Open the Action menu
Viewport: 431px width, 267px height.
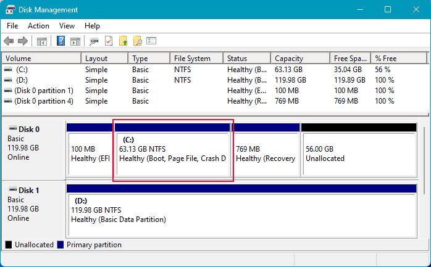click(x=38, y=26)
